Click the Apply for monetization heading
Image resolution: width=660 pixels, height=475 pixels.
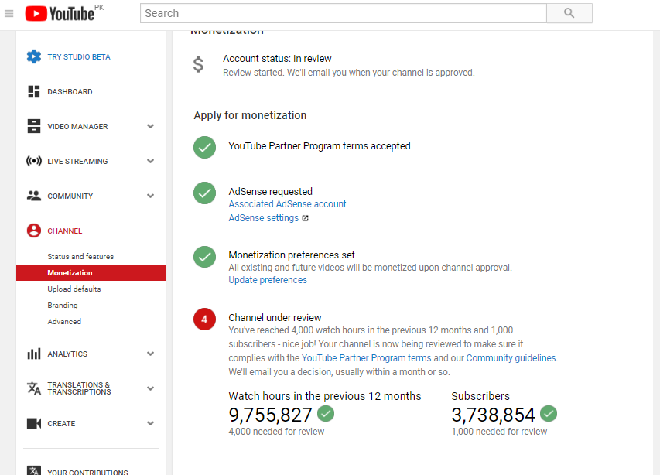(250, 115)
